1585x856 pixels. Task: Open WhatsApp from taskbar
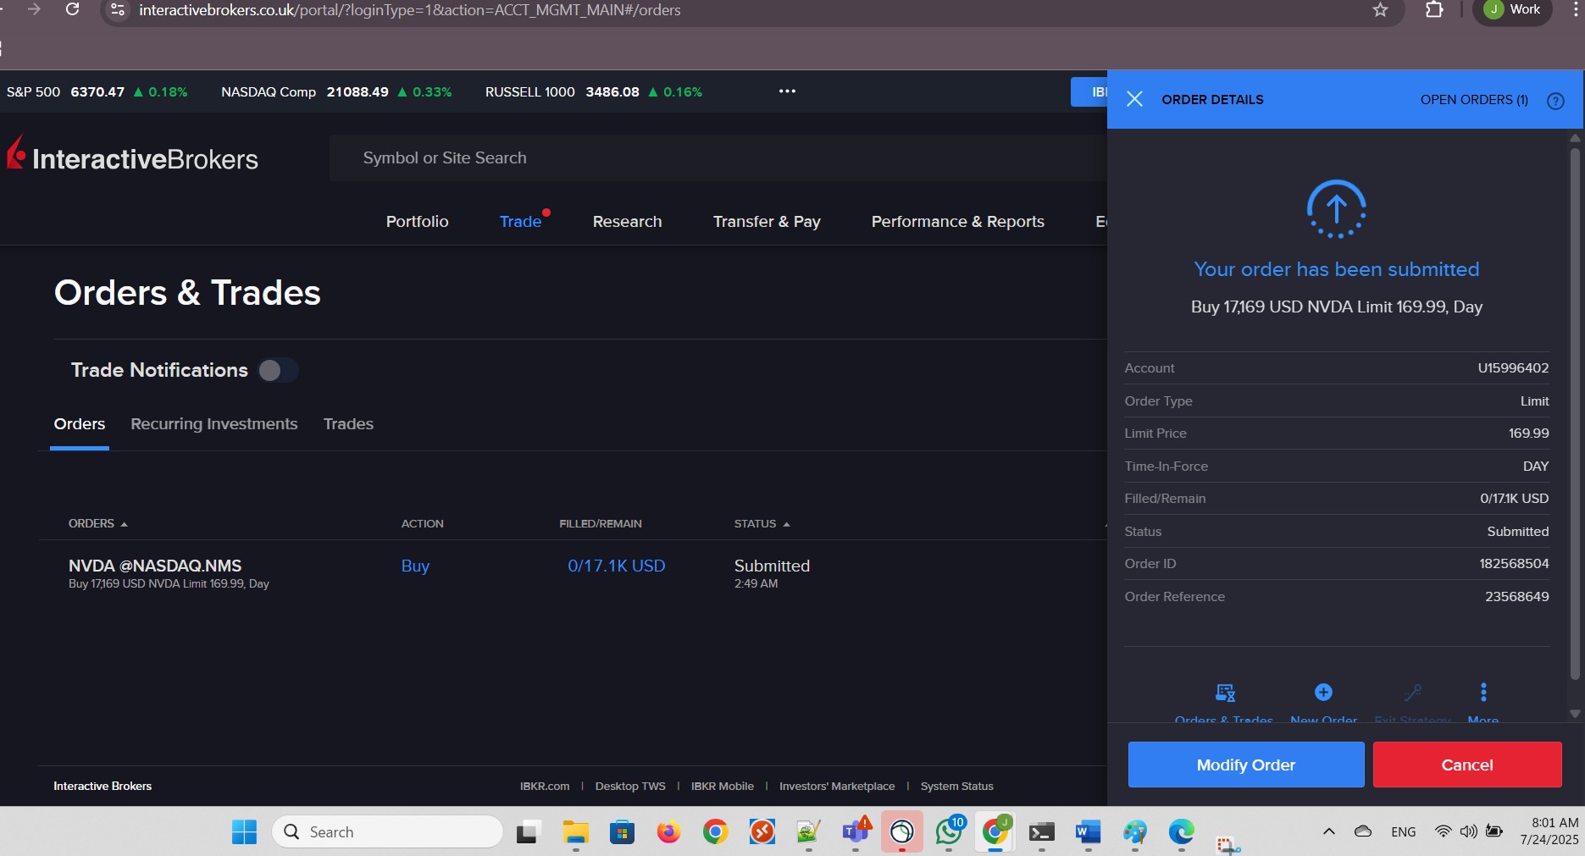coord(949,832)
